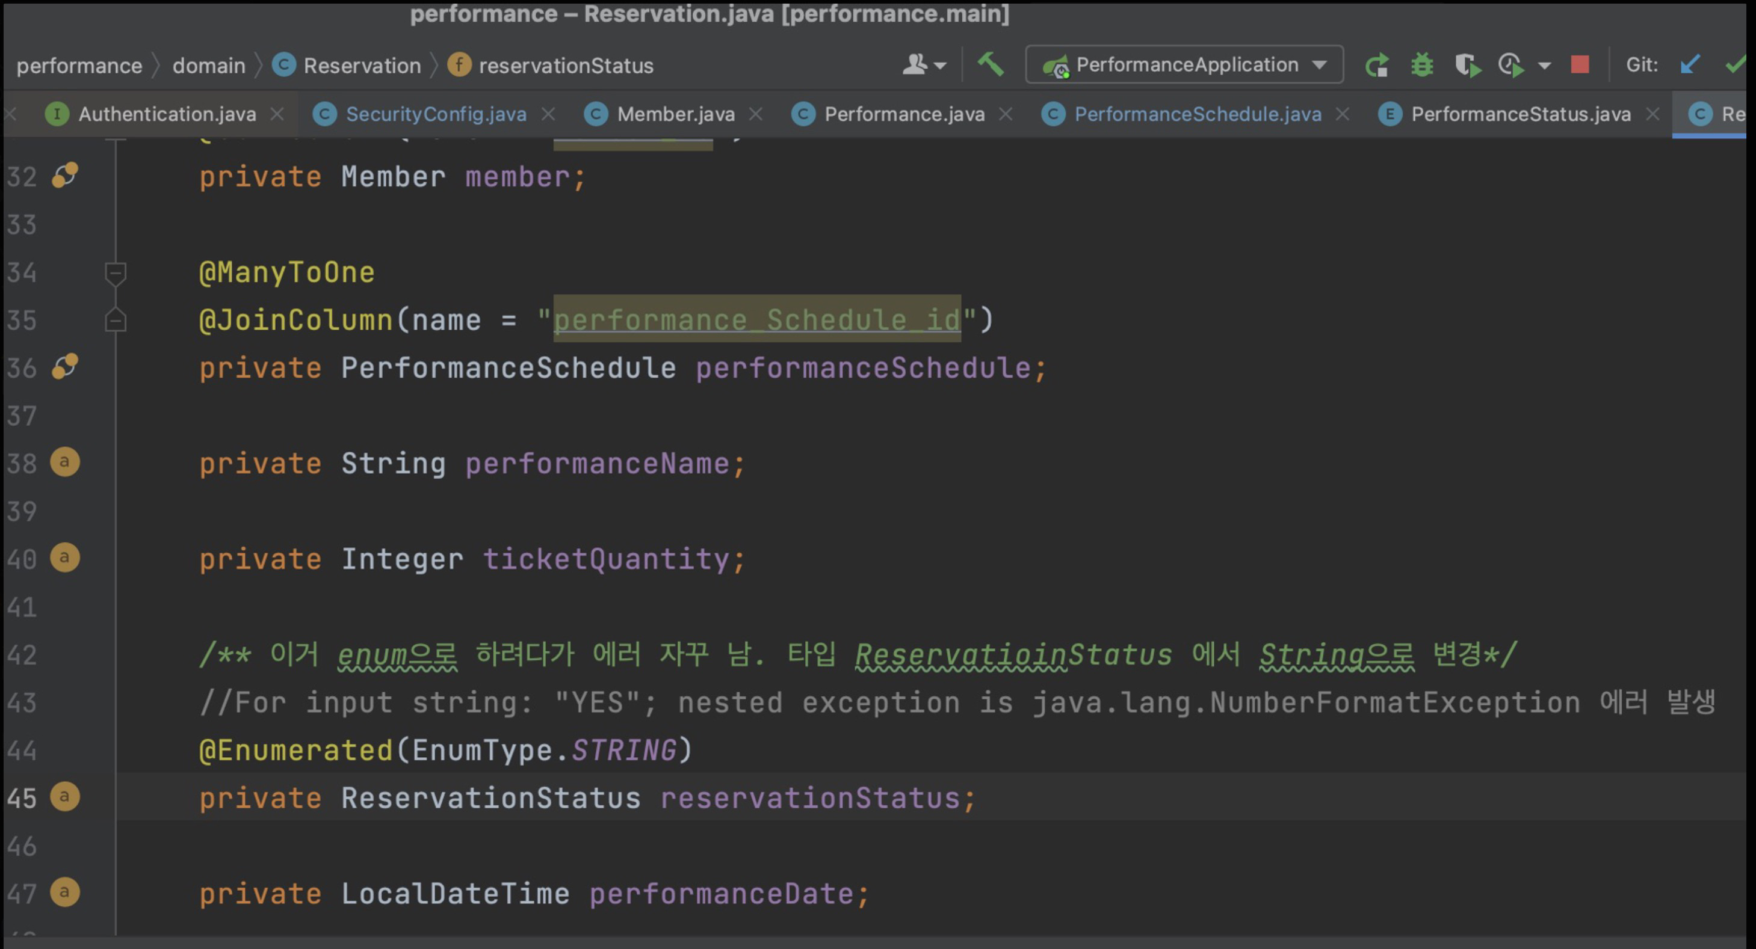Click the profiler run icon
Screen dimensions: 1756x949
pyautogui.click(x=1511, y=66)
